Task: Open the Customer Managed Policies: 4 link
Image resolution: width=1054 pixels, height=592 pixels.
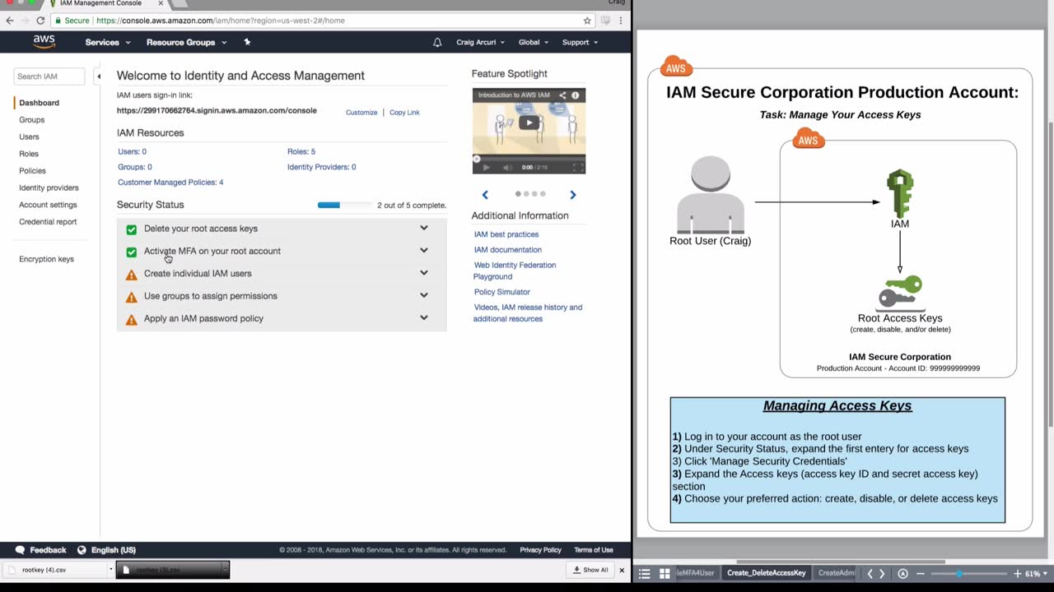Action: click(170, 183)
